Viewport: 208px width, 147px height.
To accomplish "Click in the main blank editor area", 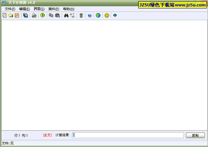I will (104, 75).
